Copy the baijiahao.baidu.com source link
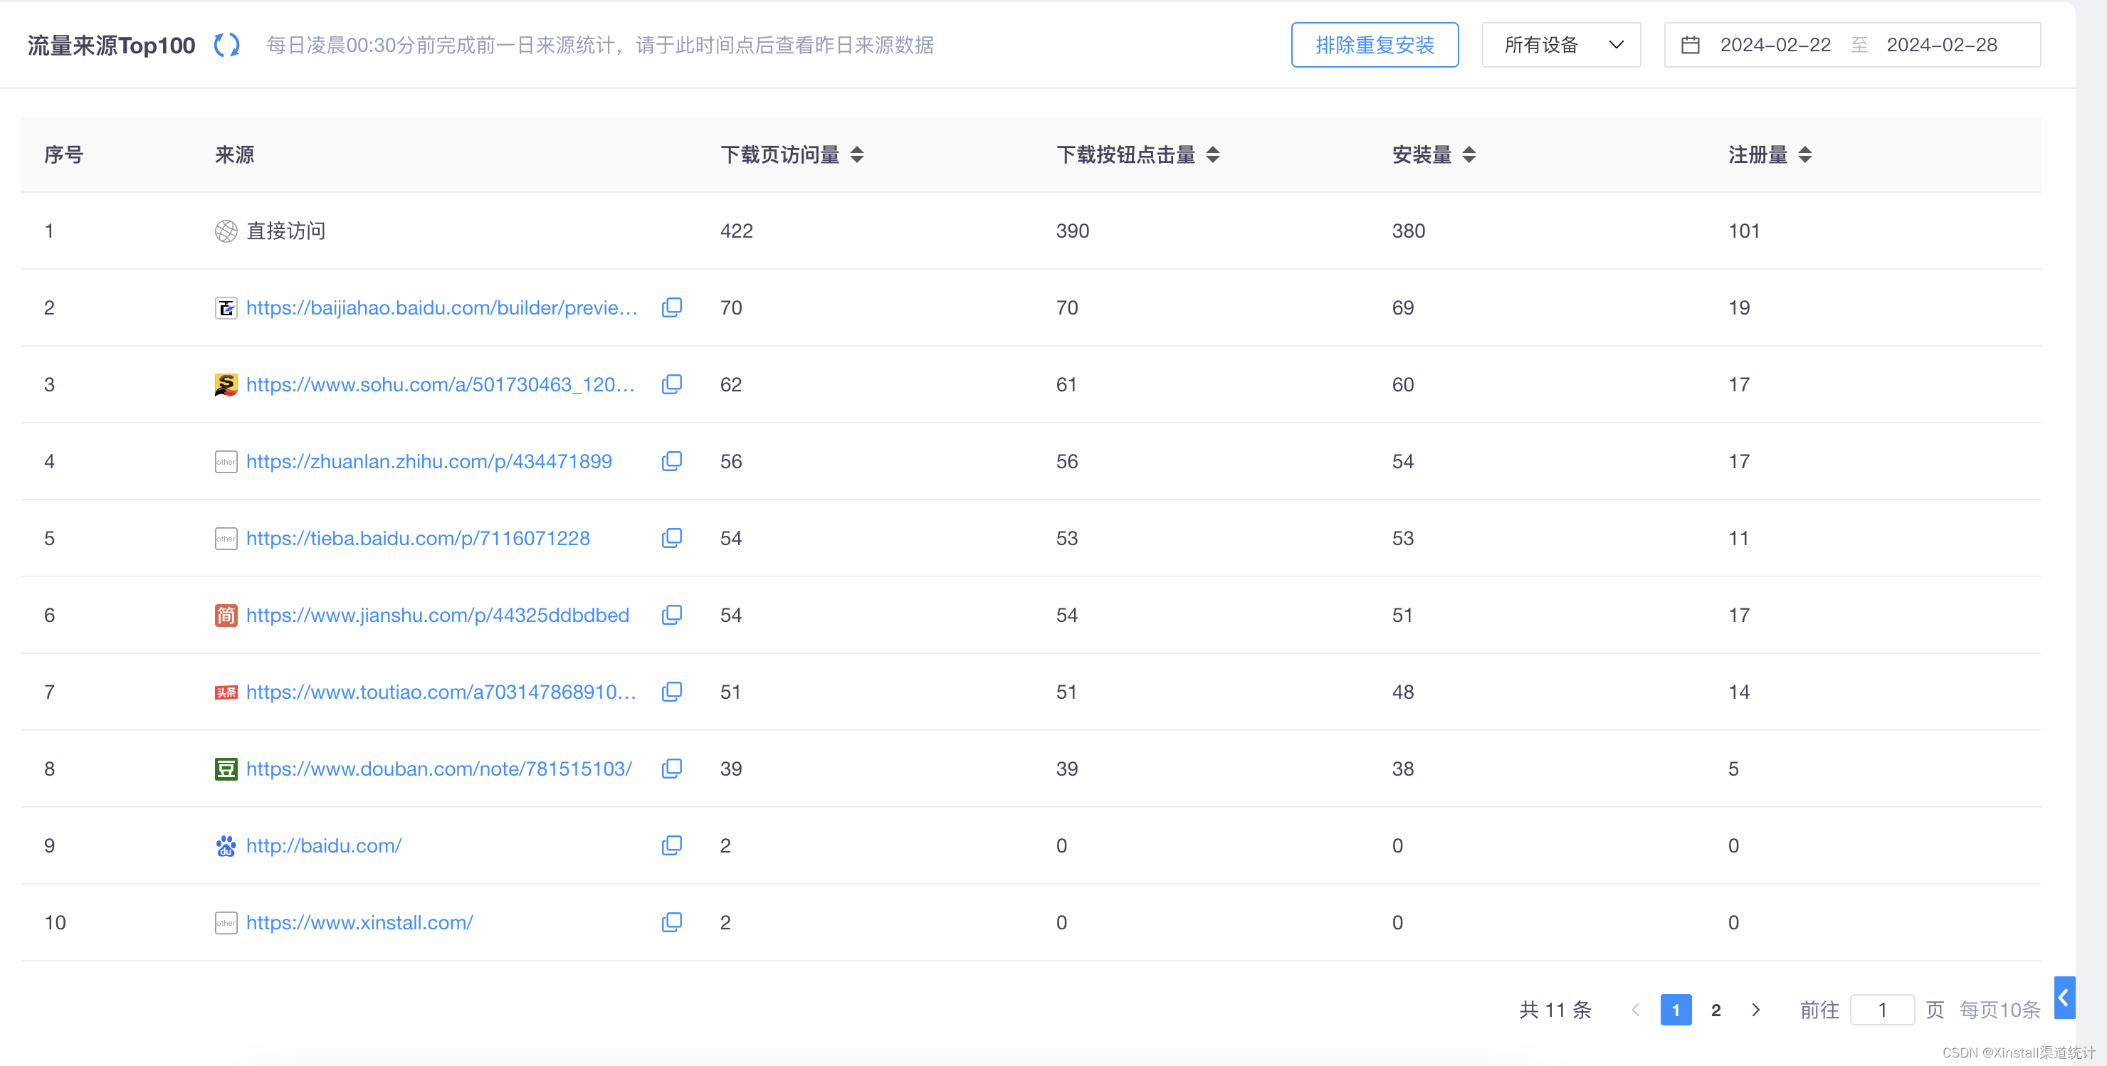The image size is (2107, 1066). point(671,307)
